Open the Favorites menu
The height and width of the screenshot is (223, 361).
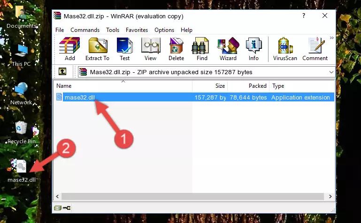click(x=137, y=30)
